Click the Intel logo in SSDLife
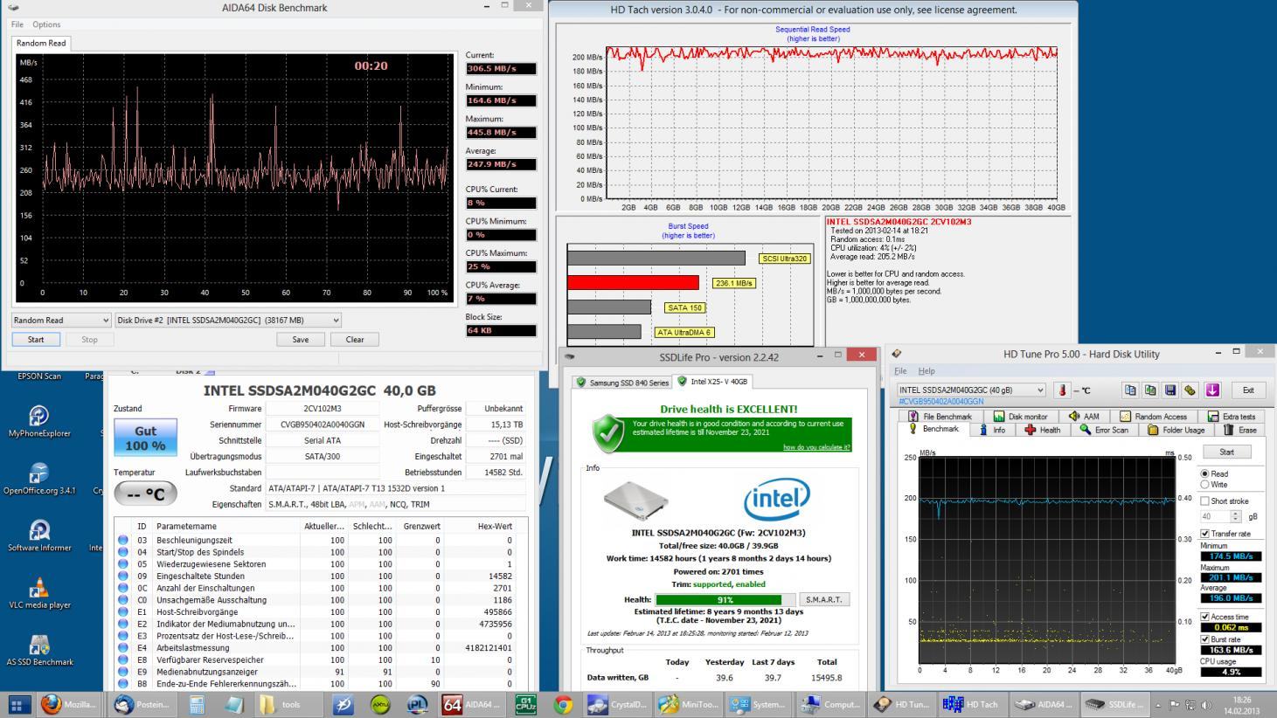The width and height of the screenshot is (1277, 718). 776,499
